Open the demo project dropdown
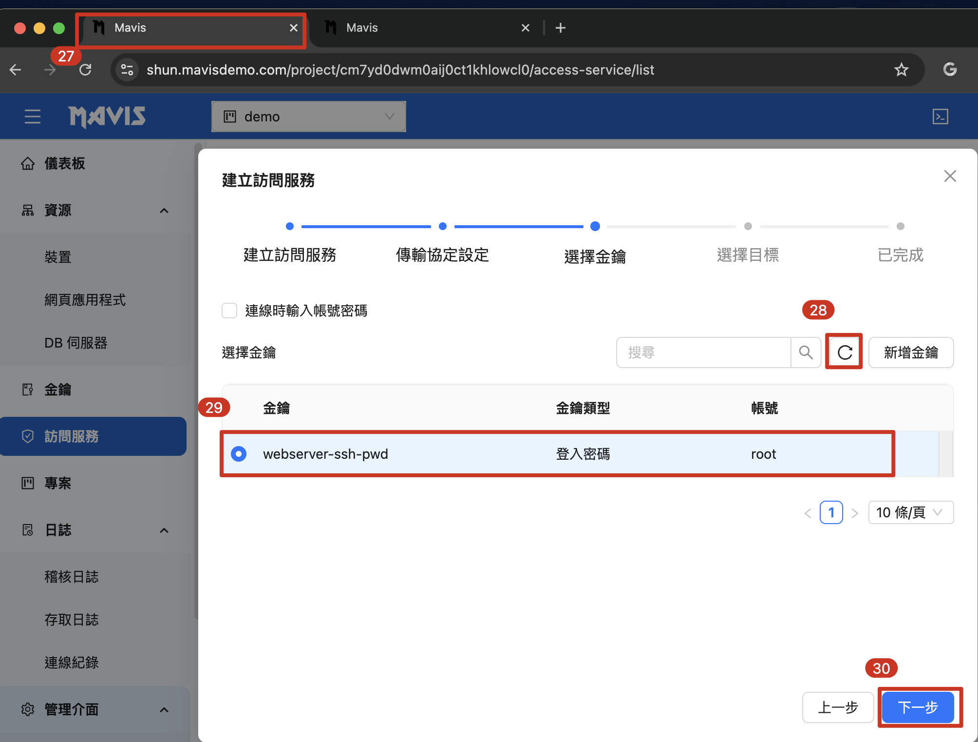The image size is (978, 742). (309, 117)
